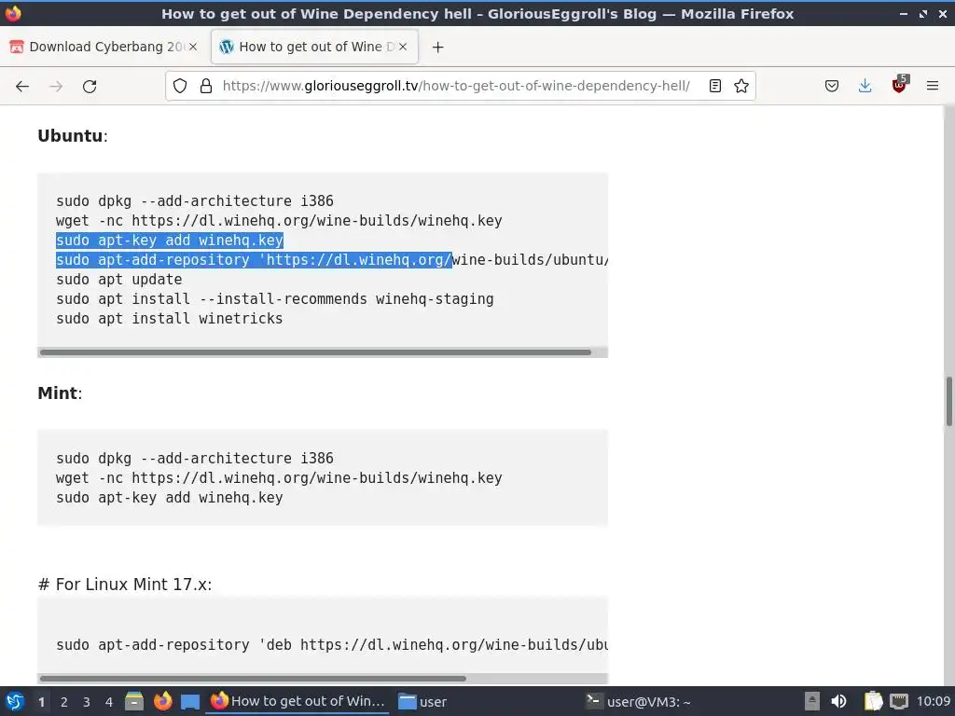Image resolution: width=955 pixels, height=716 pixels.
Task: Open the Firefox downloads panel
Action: 865,86
